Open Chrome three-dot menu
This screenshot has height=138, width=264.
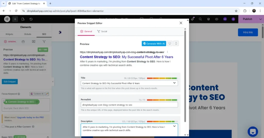[260, 11]
